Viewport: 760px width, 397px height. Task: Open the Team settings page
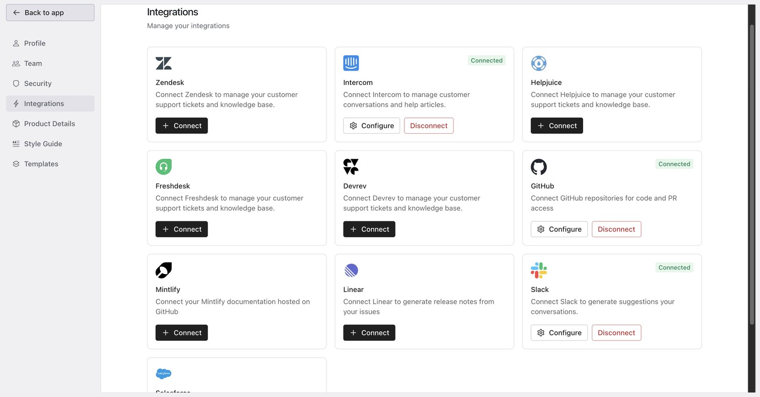coord(50,64)
